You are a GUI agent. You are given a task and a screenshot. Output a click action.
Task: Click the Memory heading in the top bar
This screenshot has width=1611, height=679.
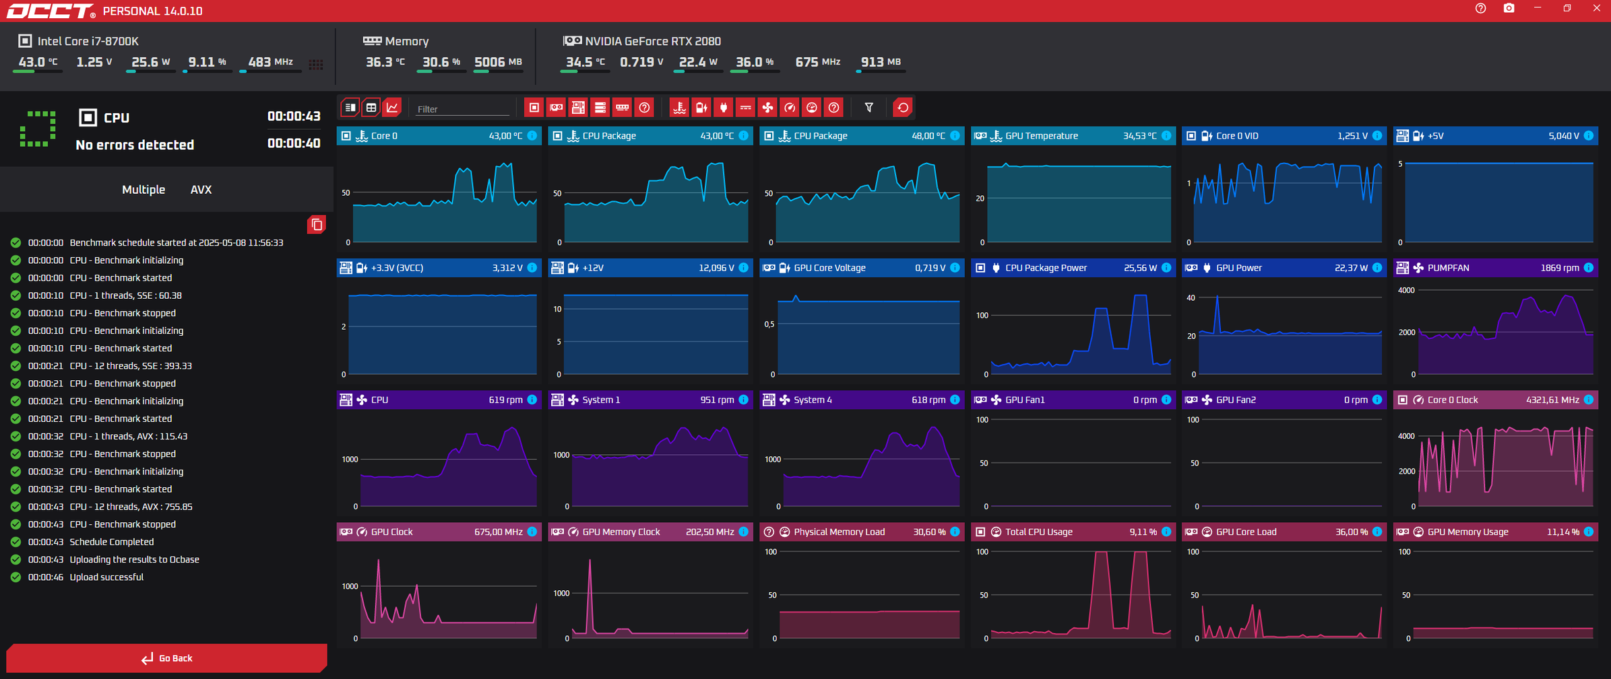click(x=406, y=41)
